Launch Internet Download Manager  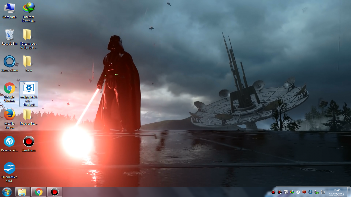coord(28,8)
